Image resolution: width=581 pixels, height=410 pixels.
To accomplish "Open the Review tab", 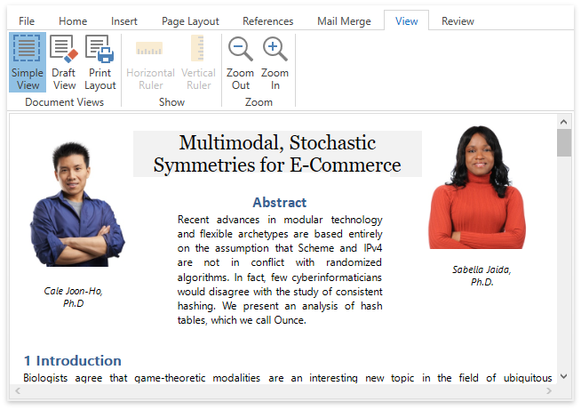I will [x=458, y=21].
